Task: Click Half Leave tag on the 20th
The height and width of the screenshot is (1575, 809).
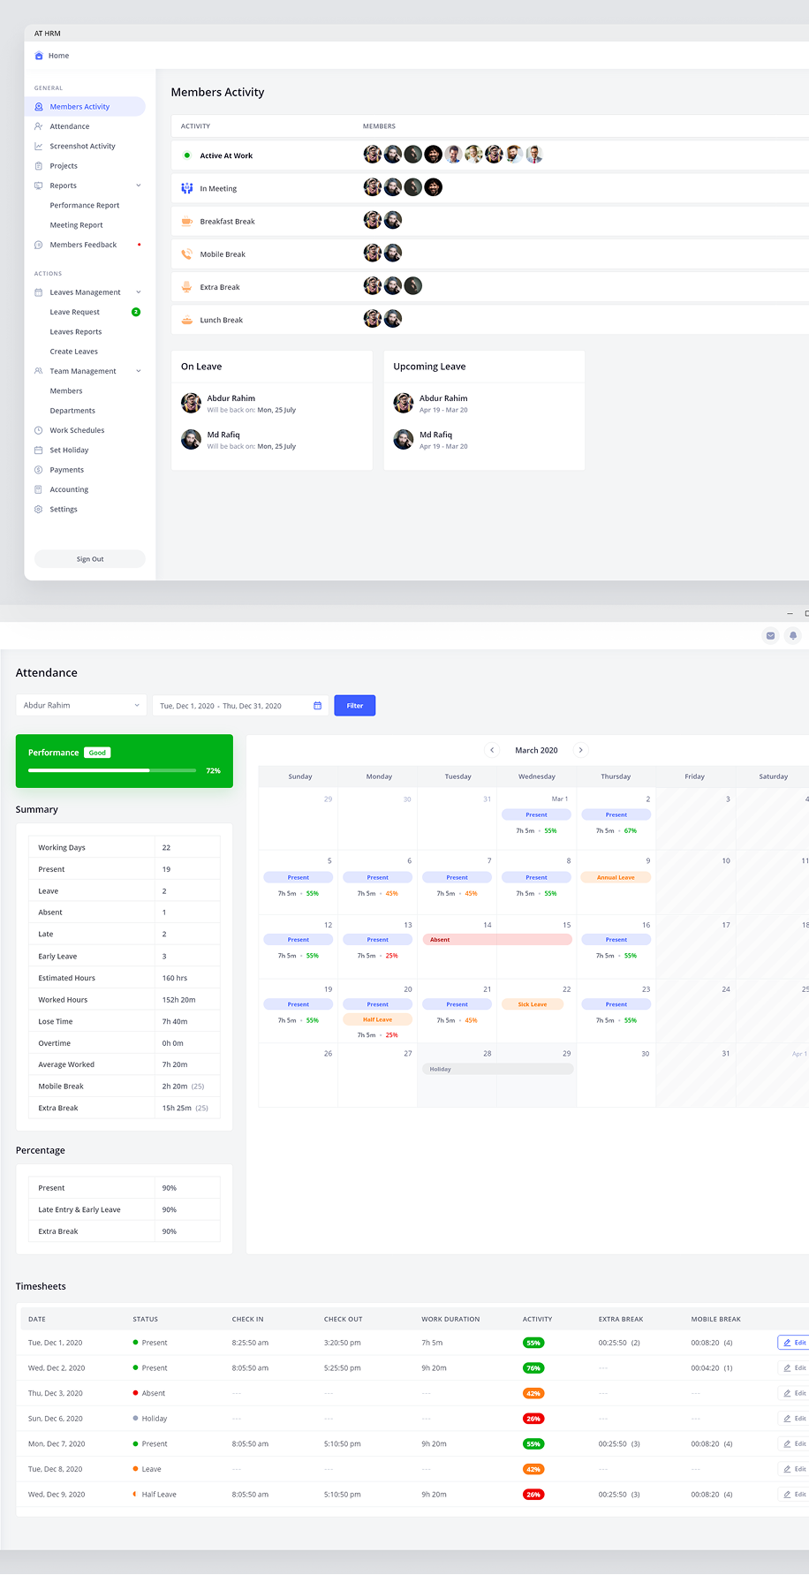Action: (377, 1019)
